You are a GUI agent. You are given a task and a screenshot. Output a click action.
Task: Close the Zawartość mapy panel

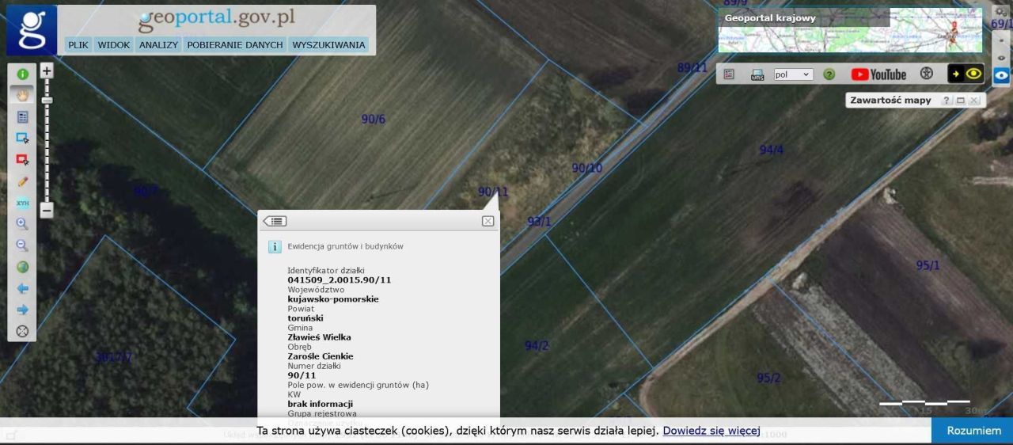(x=973, y=101)
